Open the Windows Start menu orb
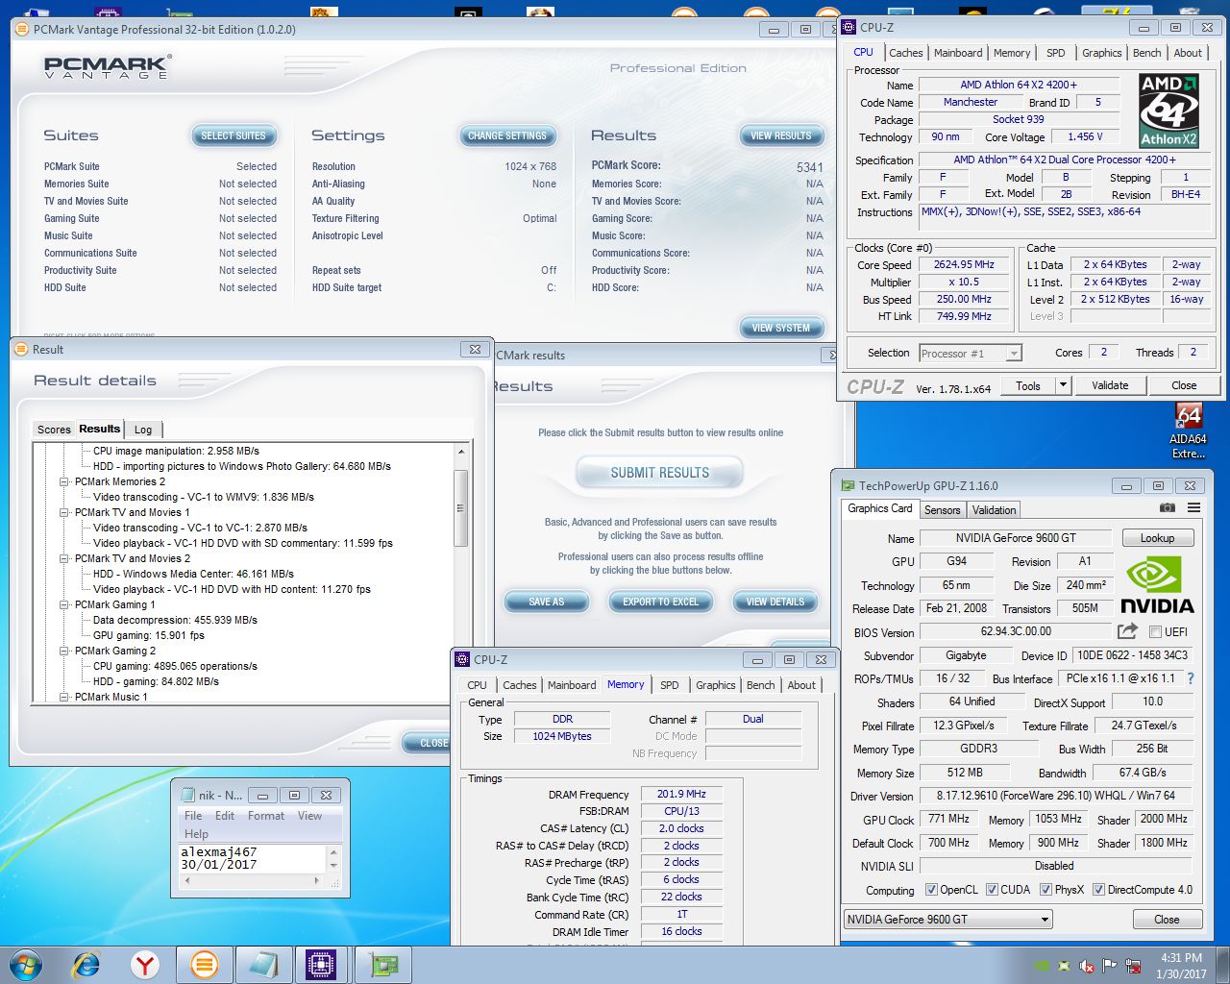The height and width of the screenshot is (984, 1230). [x=26, y=965]
